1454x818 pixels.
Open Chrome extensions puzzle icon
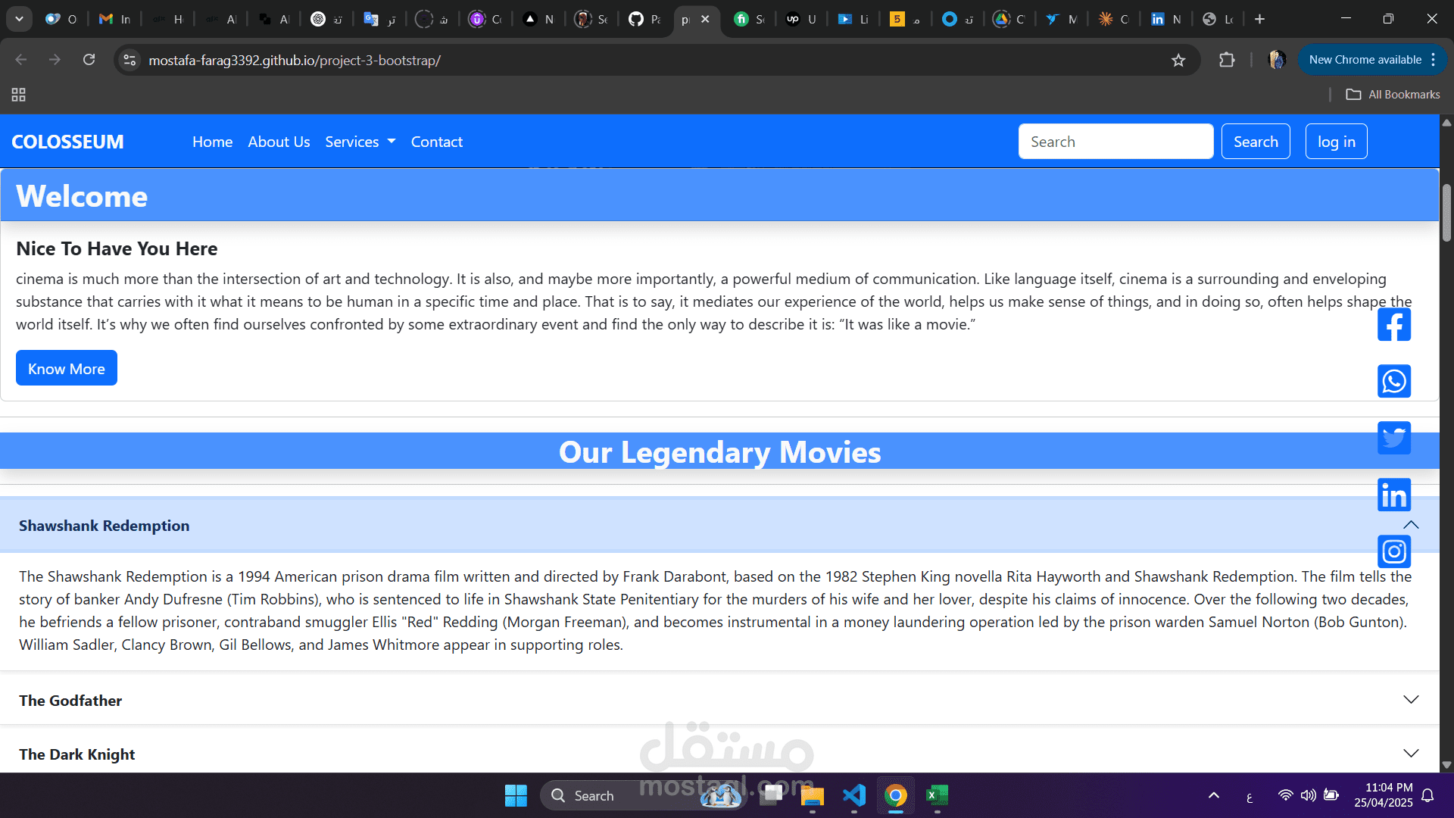tap(1227, 60)
